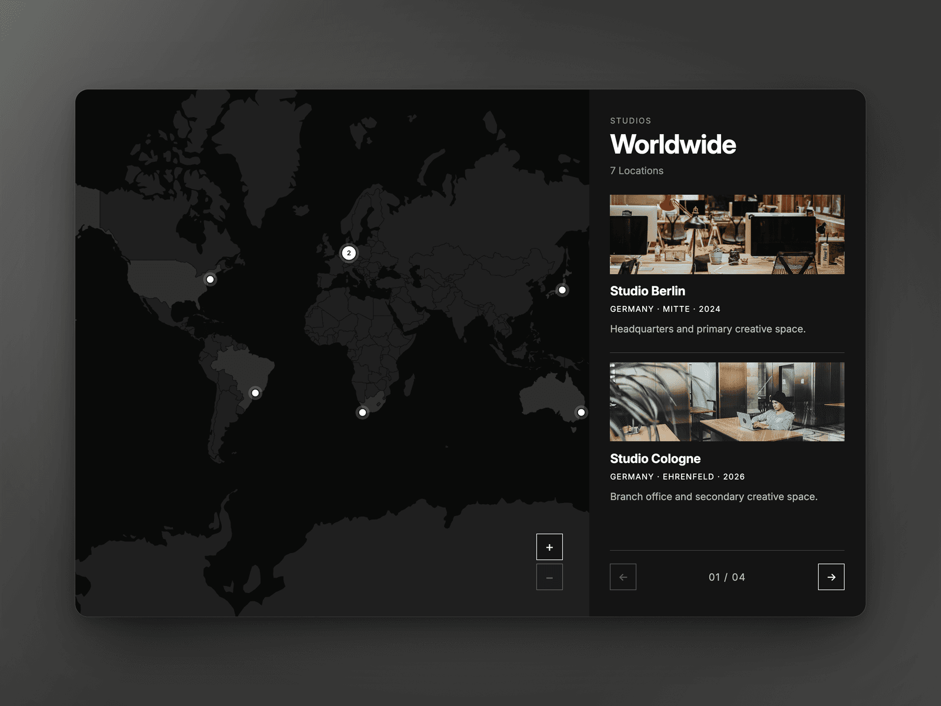The image size is (941, 706).
Task: Go to previous studios page arrow
Action: point(623,577)
